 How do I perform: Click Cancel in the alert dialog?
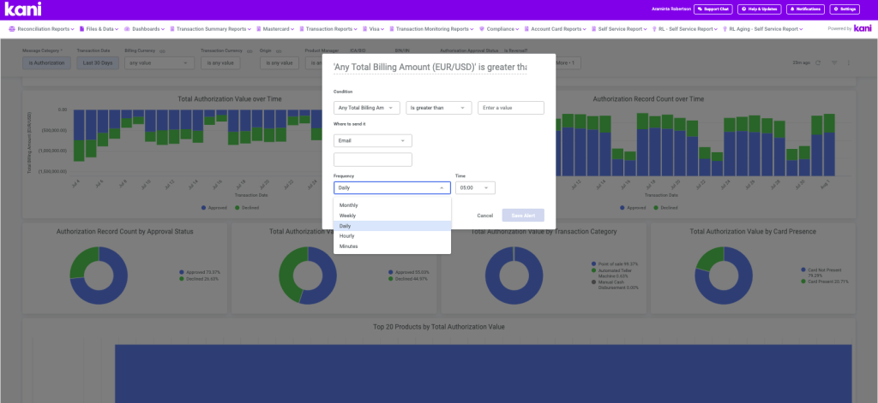[x=484, y=216]
